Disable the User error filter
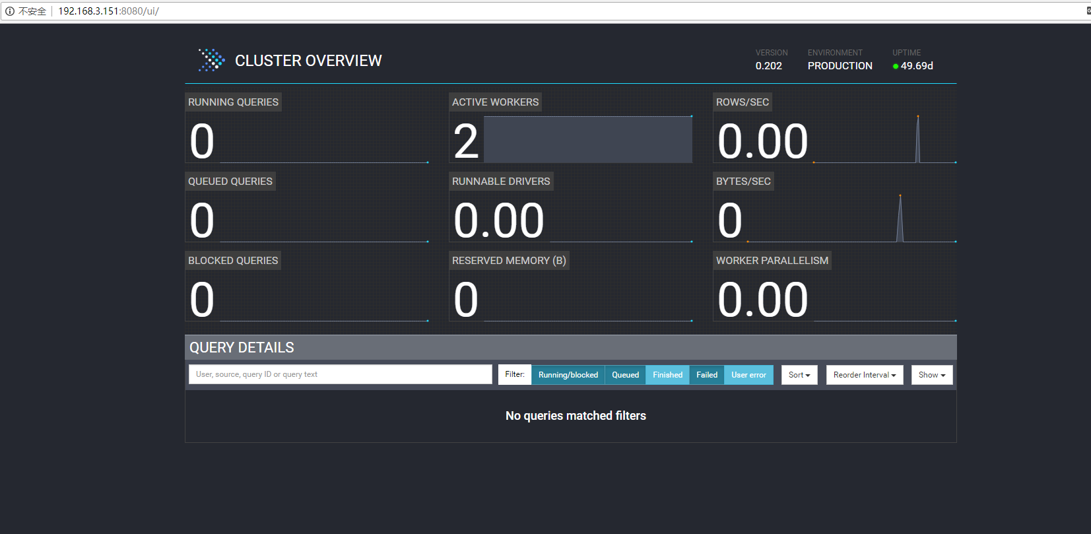This screenshot has height=534, width=1091. (748, 375)
